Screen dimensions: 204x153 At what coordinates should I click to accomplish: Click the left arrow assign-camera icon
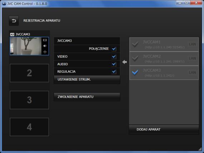point(125,62)
